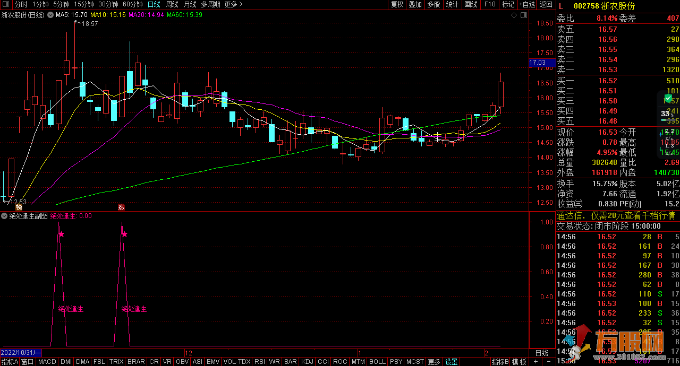
Task: Expand 更多 indicators at bottom bar
Action: 434,362
